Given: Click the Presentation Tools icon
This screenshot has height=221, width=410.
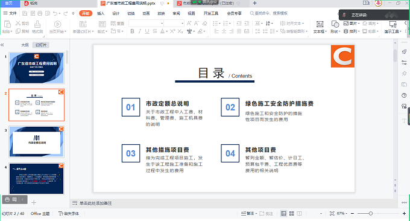Looking at the screenshot, I should coord(393,24).
